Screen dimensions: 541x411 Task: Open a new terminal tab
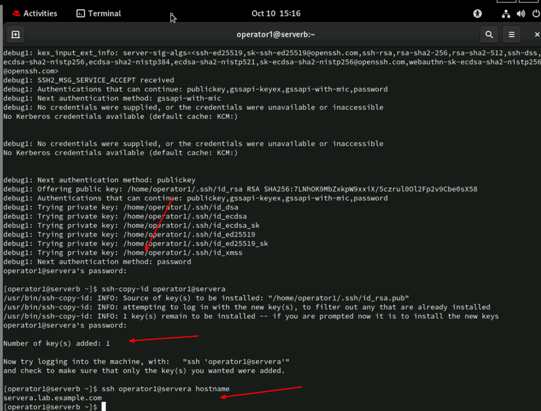pos(15,35)
